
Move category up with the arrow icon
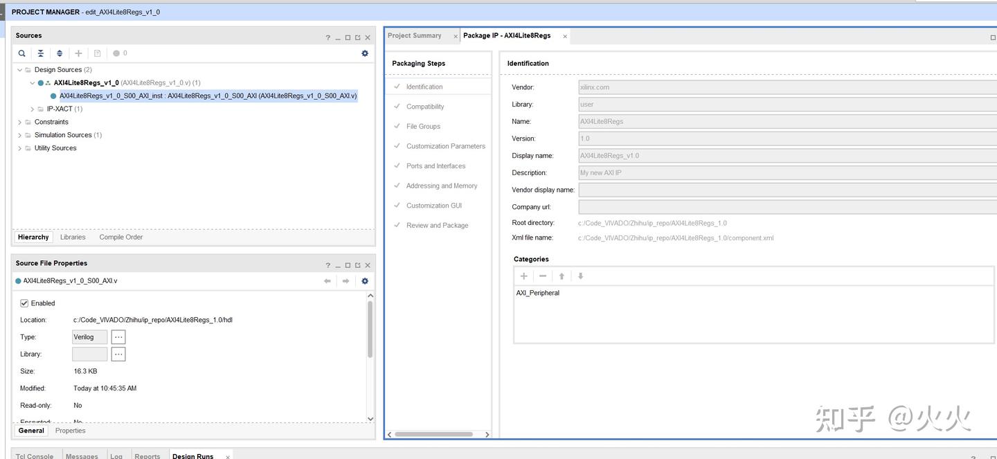point(562,276)
